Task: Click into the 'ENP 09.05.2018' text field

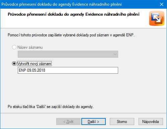Action: point(68,70)
